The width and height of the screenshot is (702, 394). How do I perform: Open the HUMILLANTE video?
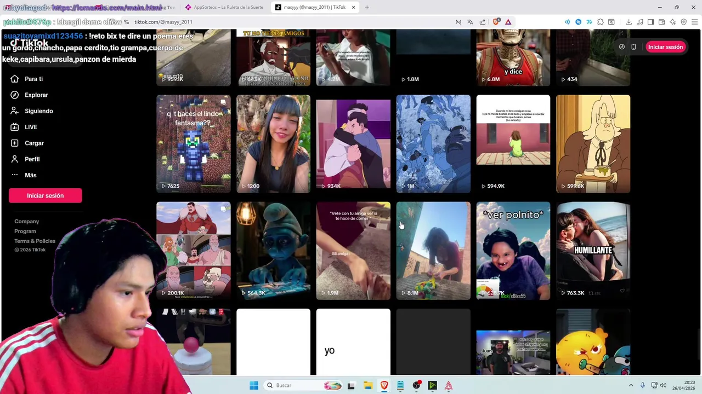click(x=593, y=251)
